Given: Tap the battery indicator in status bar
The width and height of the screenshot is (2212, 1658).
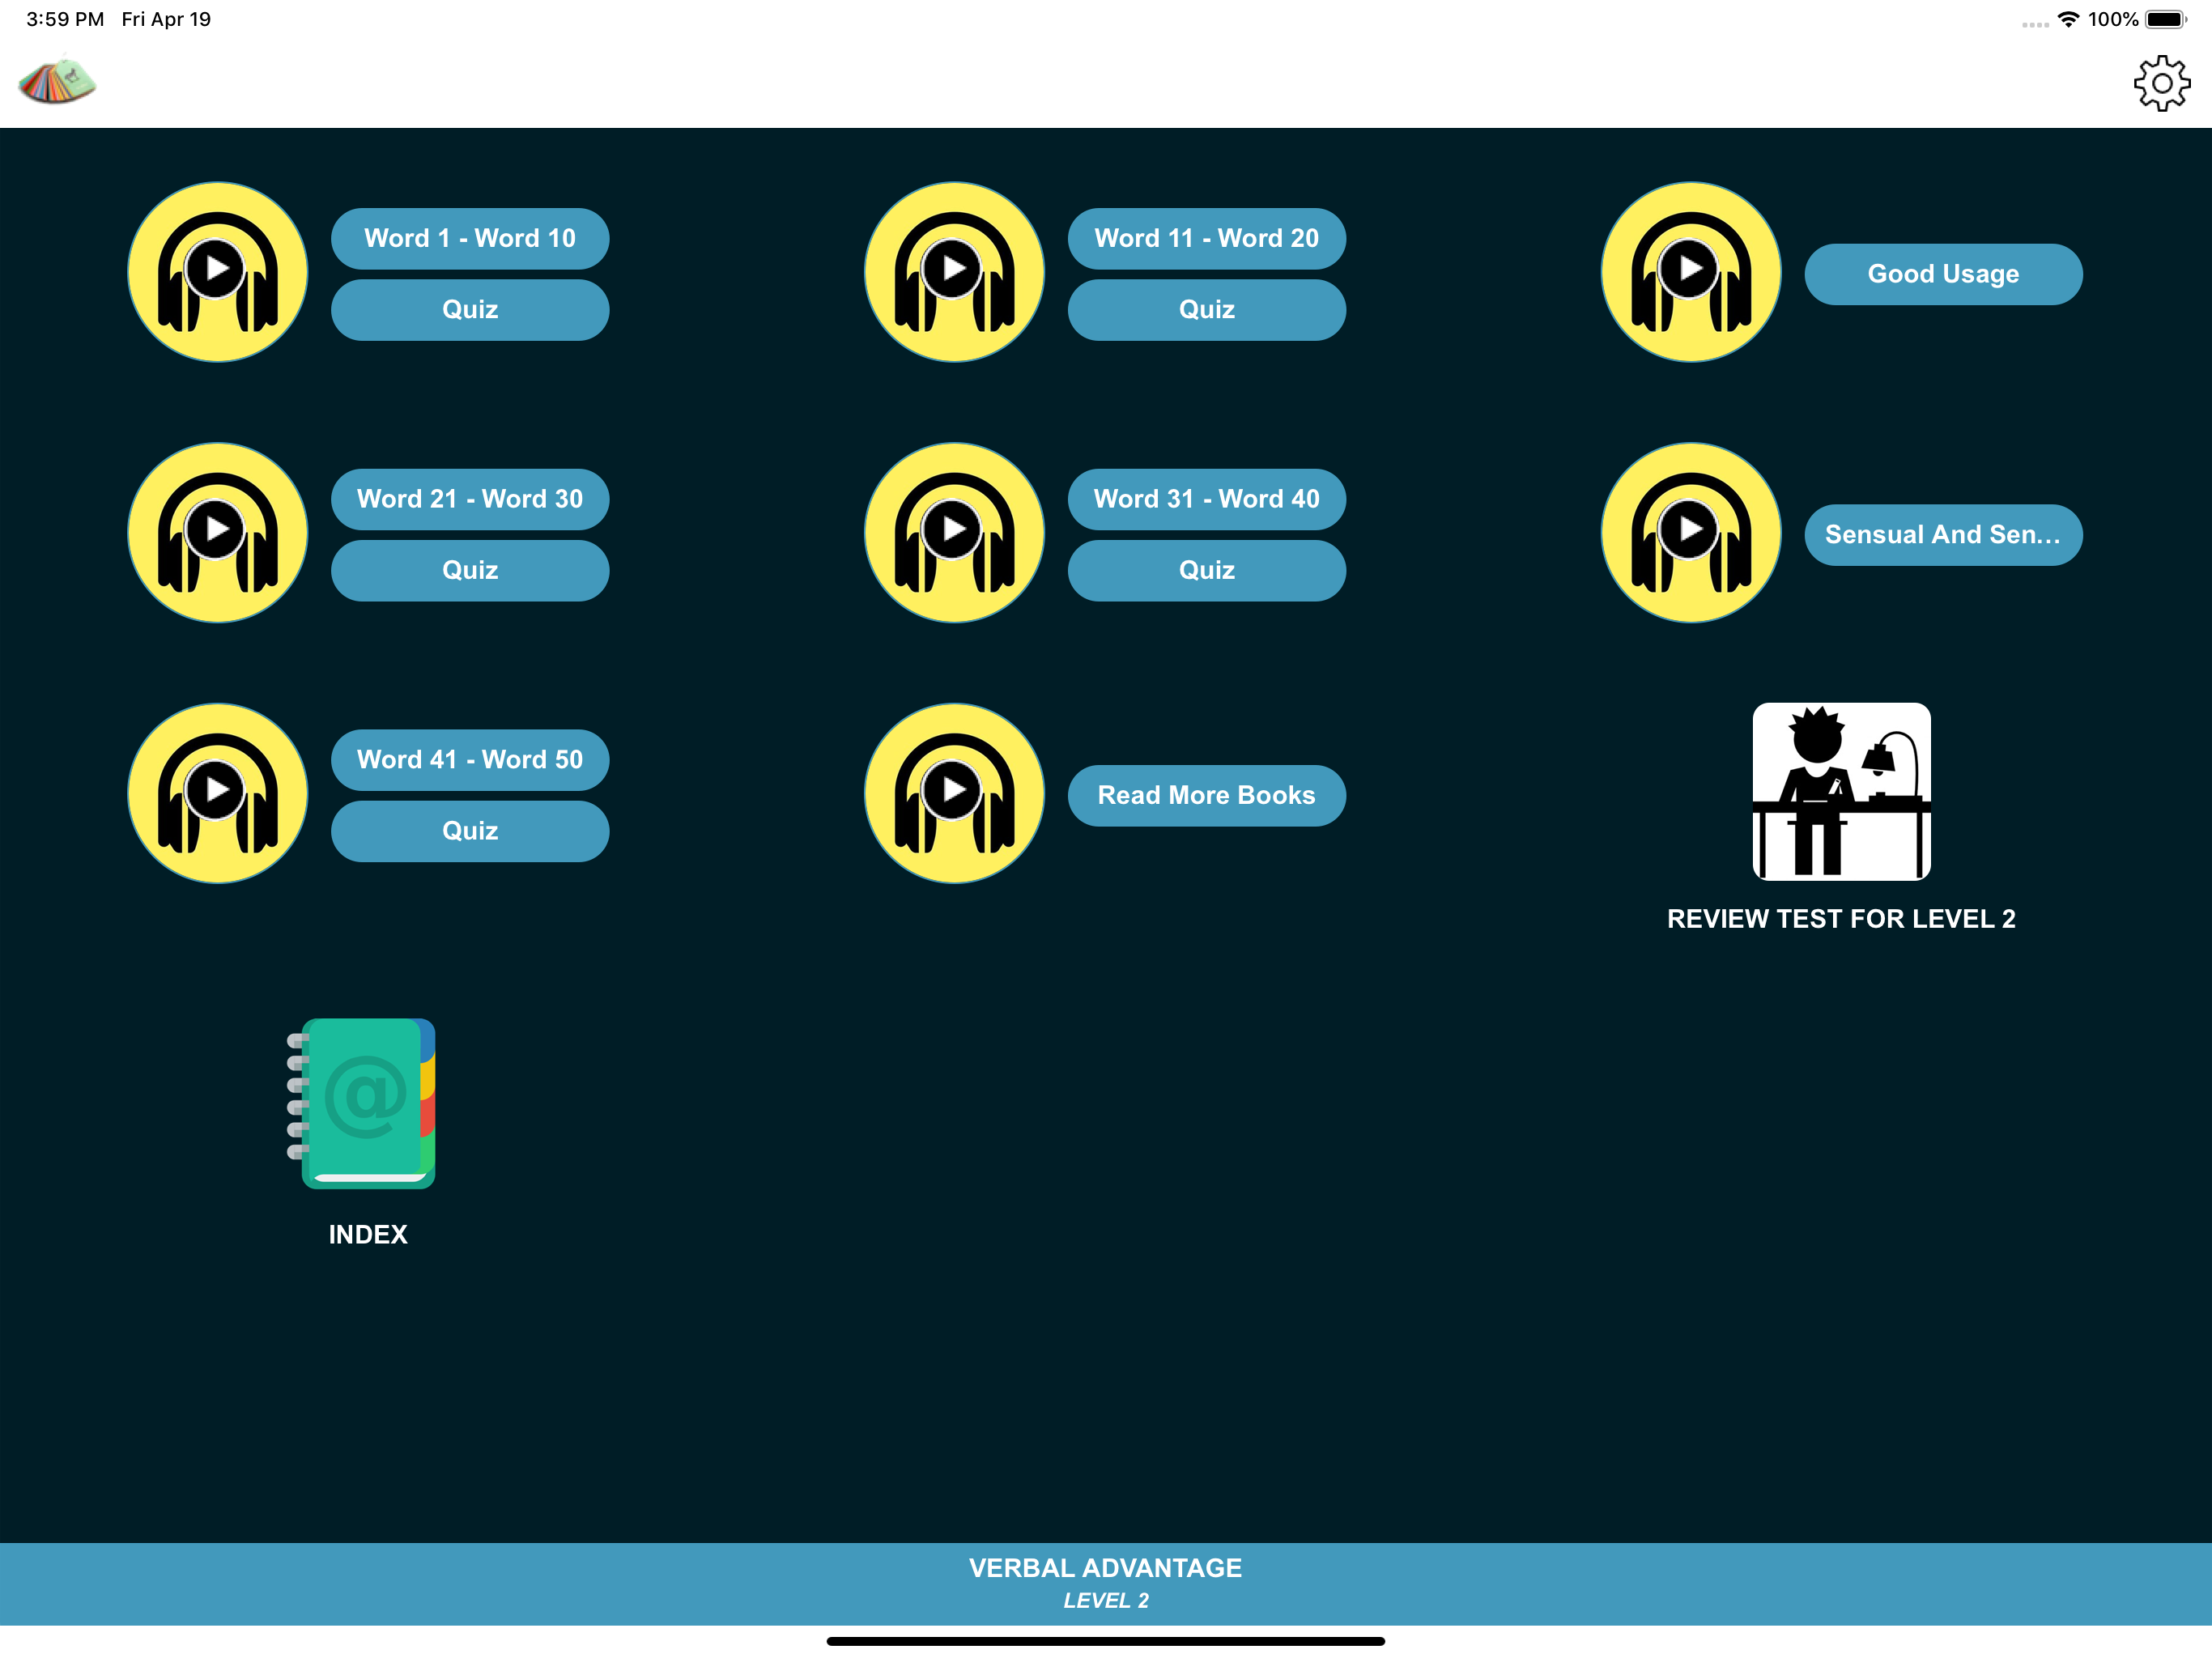Looking at the screenshot, I should pos(2165,20).
